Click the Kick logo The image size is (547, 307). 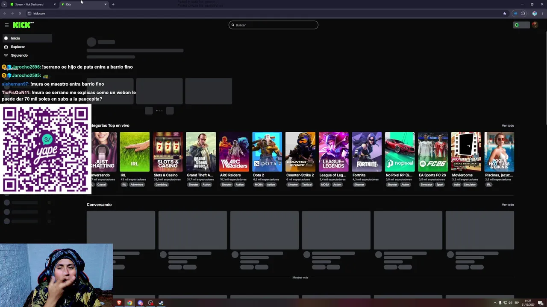click(23, 25)
